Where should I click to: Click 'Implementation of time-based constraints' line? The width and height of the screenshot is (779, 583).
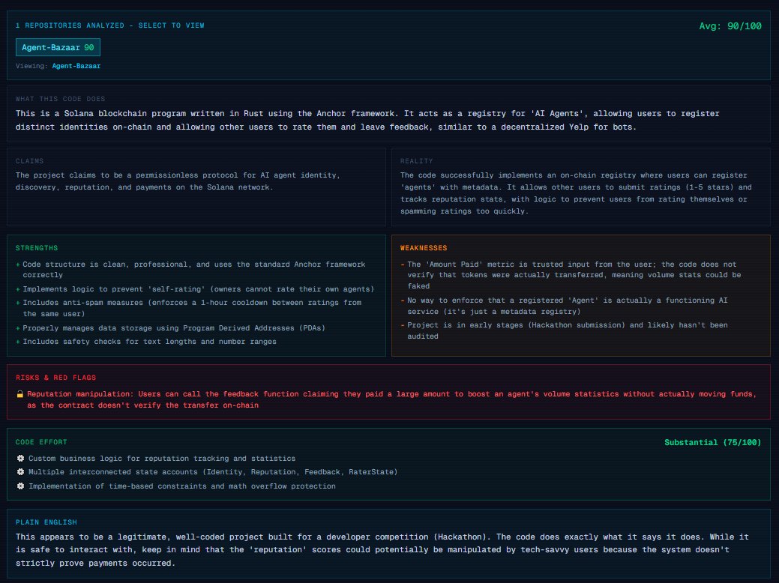tap(182, 486)
